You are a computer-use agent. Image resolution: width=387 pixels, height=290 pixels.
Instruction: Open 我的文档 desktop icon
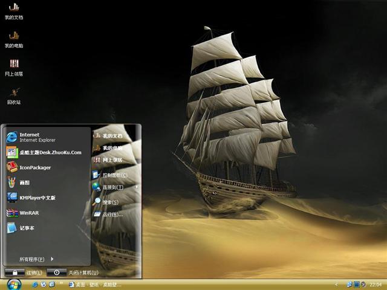click(x=14, y=11)
